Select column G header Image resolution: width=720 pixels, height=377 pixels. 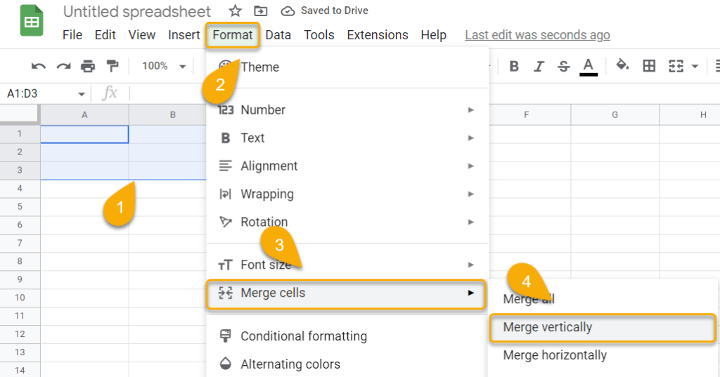click(615, 115)
